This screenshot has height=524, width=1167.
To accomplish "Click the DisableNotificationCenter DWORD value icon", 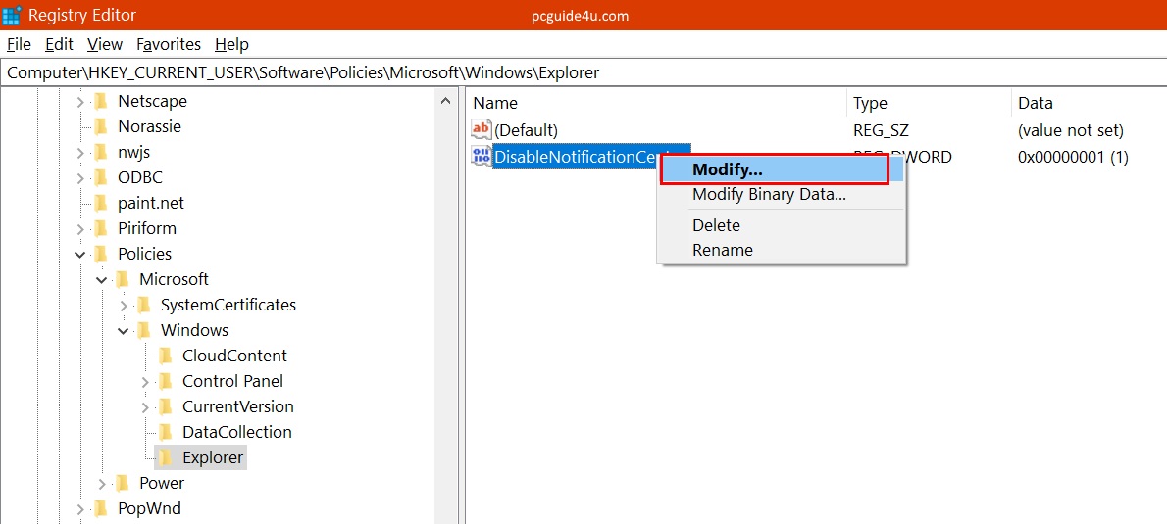I will tap(481, 156).
